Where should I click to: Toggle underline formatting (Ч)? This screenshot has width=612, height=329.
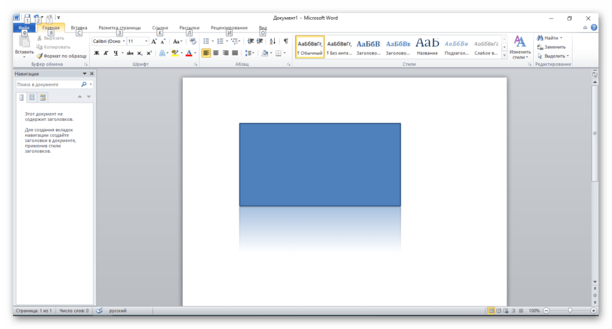click(x=116, y=53)
